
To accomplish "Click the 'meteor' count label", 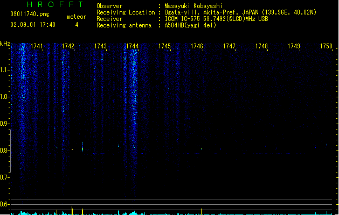I will (x=77, y=17).
